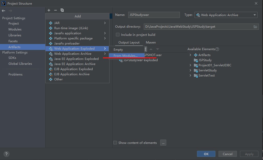This screenshot has height=160, width=263.
Task: Click the Name field containing JSPStudy:war
Action: [154, 15]
